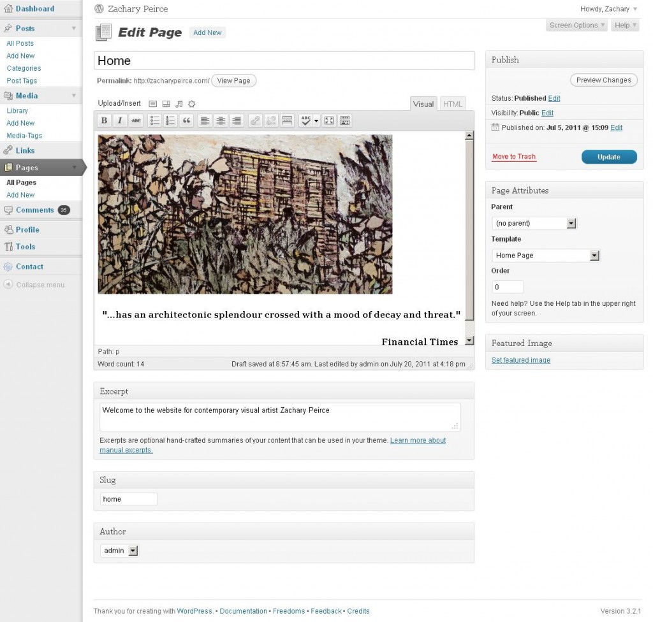653x622 pixels.
Task: Switch to the Visual editor tab
Action: tap(423, 104)
